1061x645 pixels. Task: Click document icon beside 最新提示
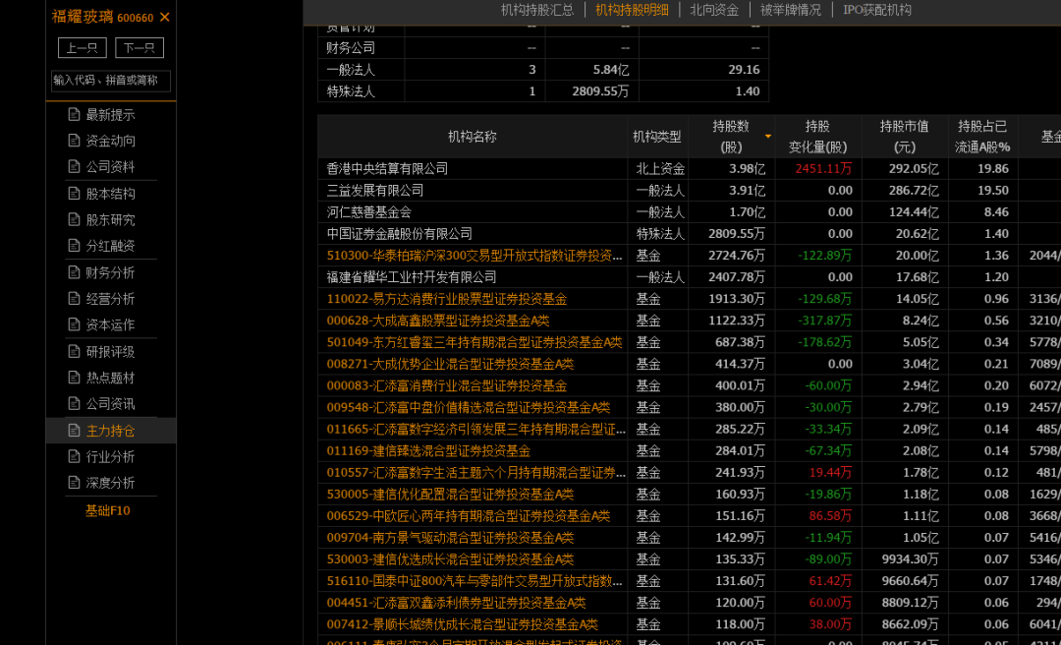[74, 114]
